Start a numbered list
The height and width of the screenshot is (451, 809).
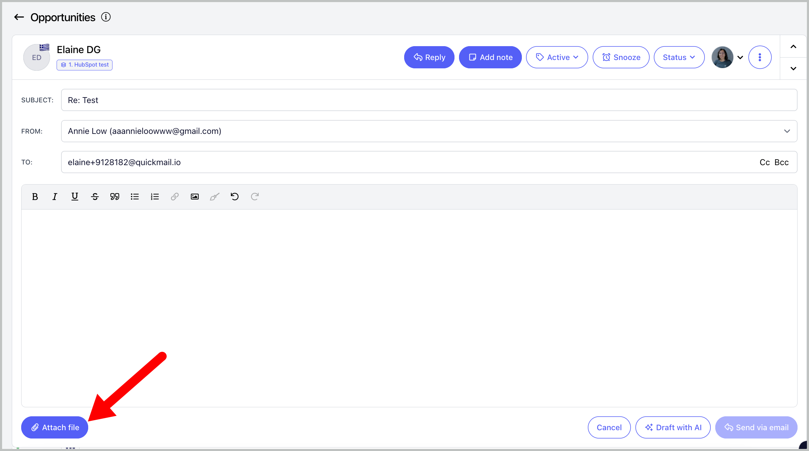(x=155, y=197)
